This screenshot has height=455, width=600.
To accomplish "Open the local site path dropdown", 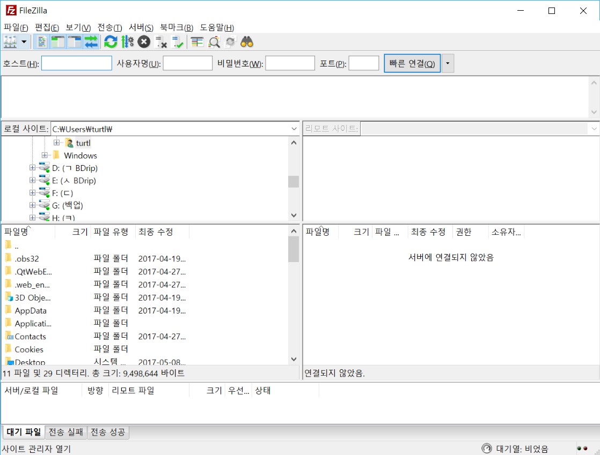I will (x=294, y=129).
